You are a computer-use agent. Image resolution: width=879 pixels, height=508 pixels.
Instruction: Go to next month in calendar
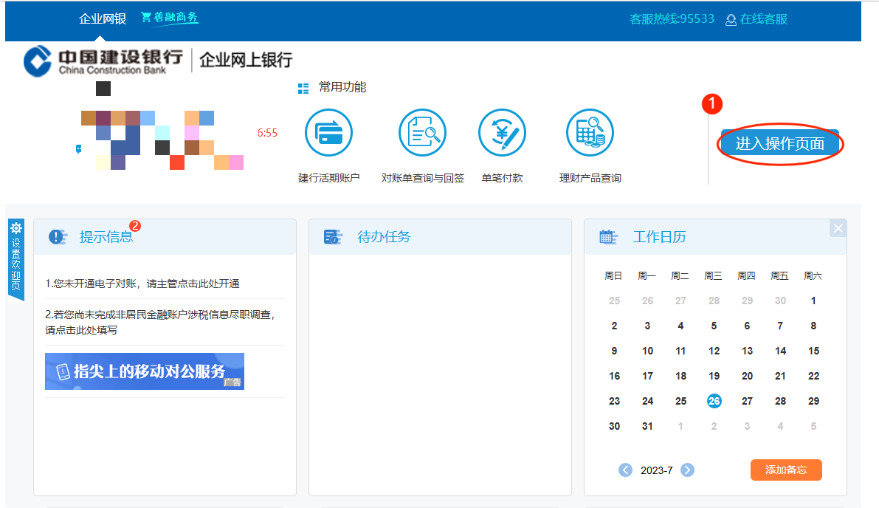[x=687, y=470]
